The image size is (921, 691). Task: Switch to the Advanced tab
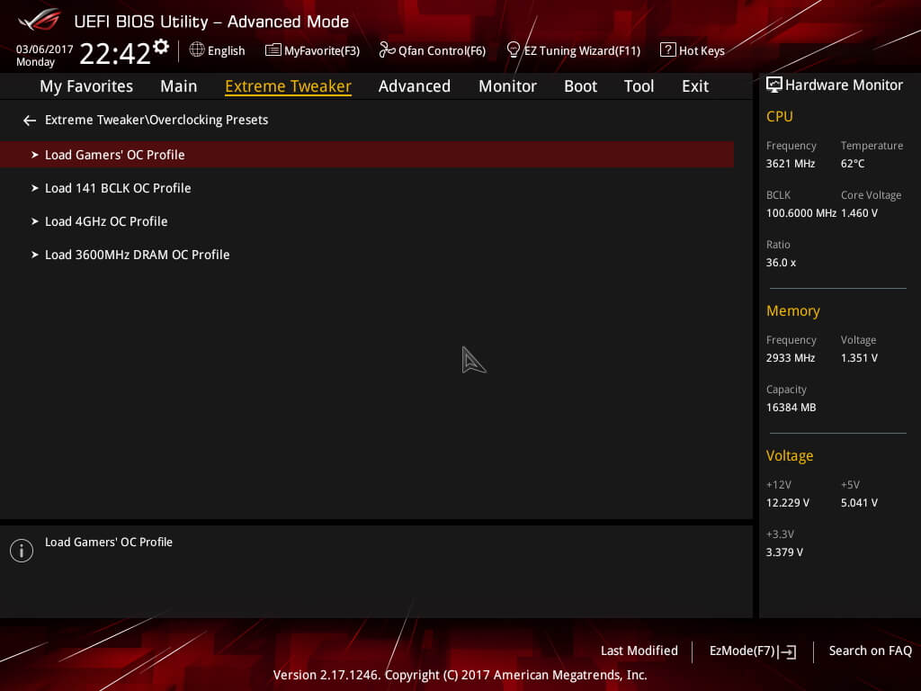click(x=415, y=86)
